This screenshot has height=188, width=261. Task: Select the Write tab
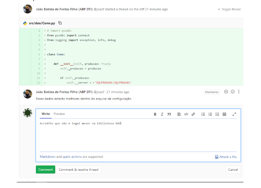point(46,114)
